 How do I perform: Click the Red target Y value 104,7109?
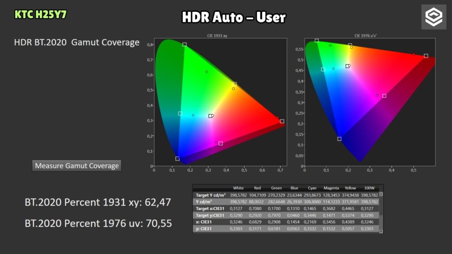tap(257, 195)
